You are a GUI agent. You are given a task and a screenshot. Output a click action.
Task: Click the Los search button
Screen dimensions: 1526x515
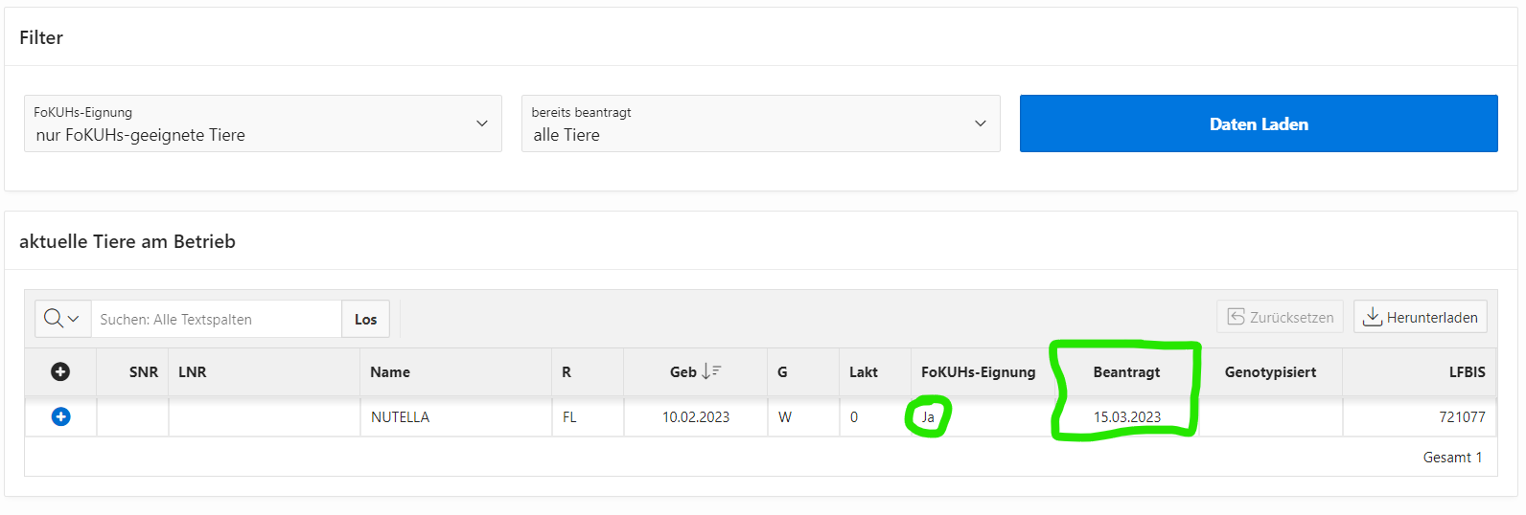click(365, 319)
